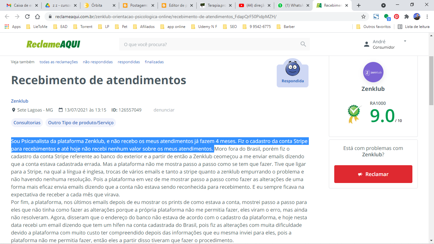Click the 9.0 score rating

(382, 116)
